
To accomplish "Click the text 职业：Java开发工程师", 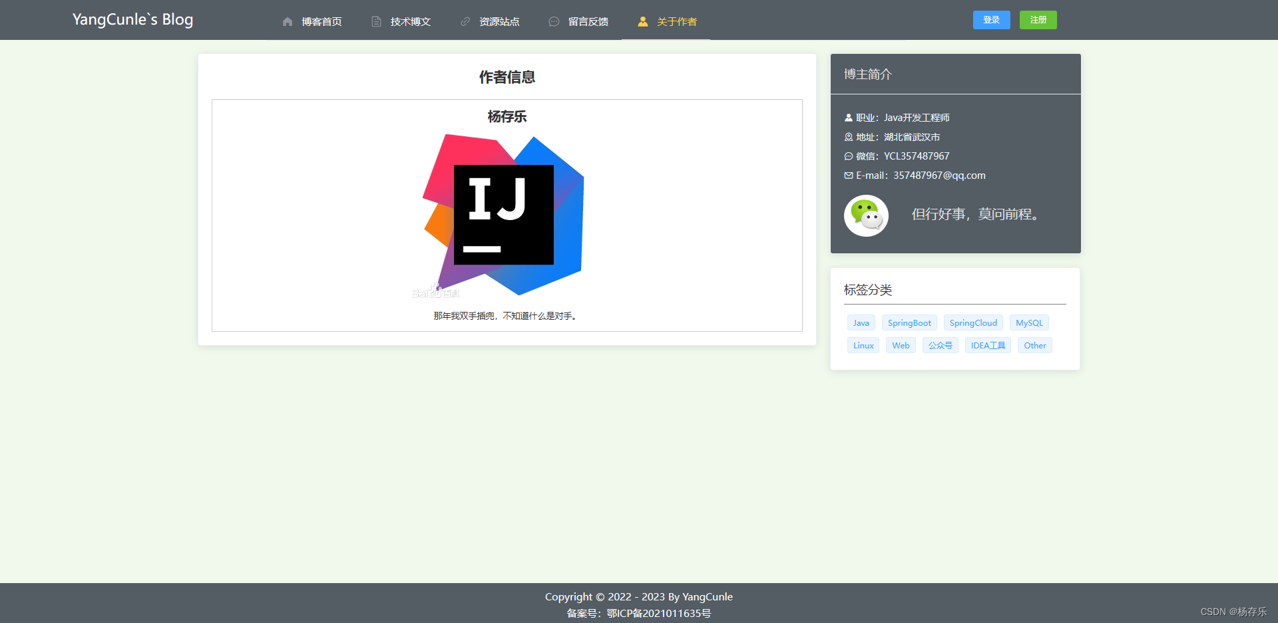I will pos(903,118).
